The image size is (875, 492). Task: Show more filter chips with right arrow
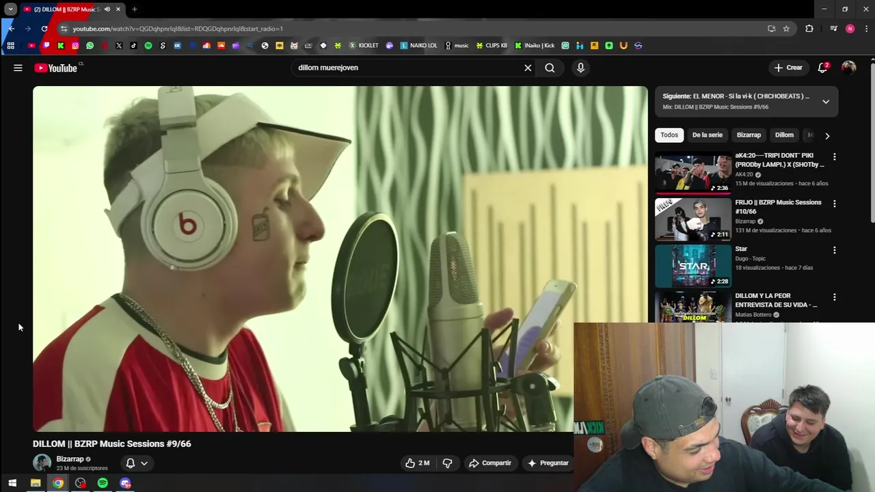827,135
